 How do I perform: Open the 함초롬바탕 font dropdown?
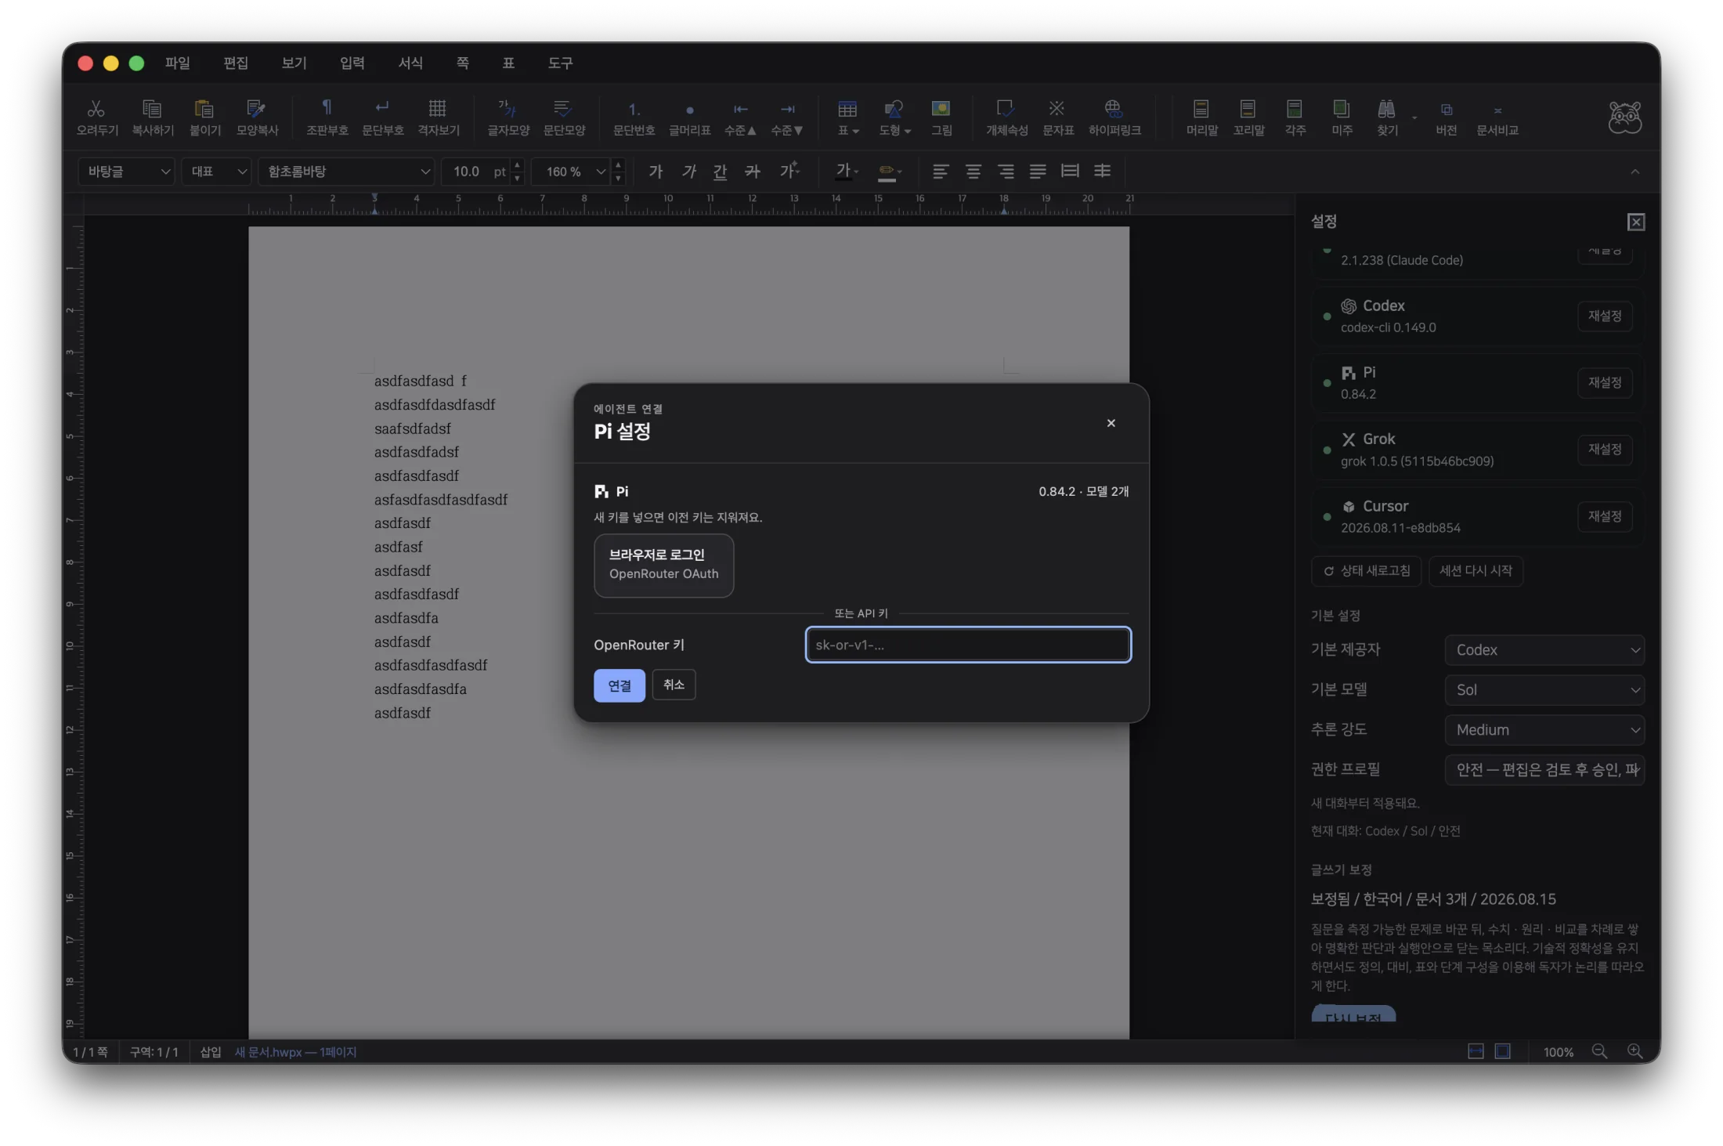[x=347, y=171]
